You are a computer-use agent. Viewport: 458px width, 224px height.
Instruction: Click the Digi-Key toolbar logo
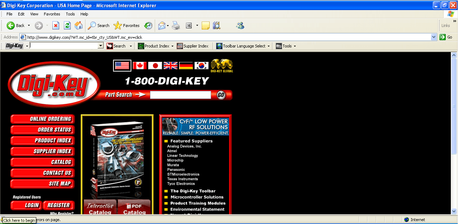click(x=14, y=46)
